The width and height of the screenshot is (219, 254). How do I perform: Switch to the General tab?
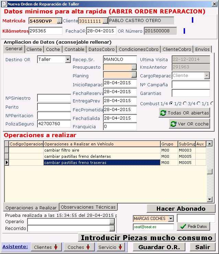tap(14, 49)
